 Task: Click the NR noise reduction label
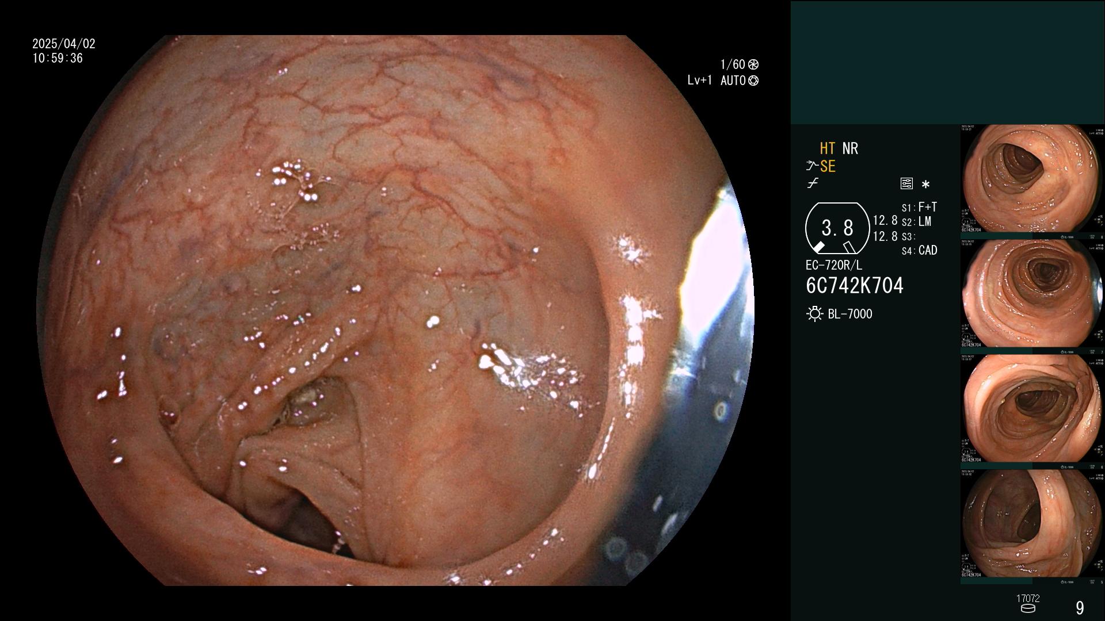[x=850, y=148]
